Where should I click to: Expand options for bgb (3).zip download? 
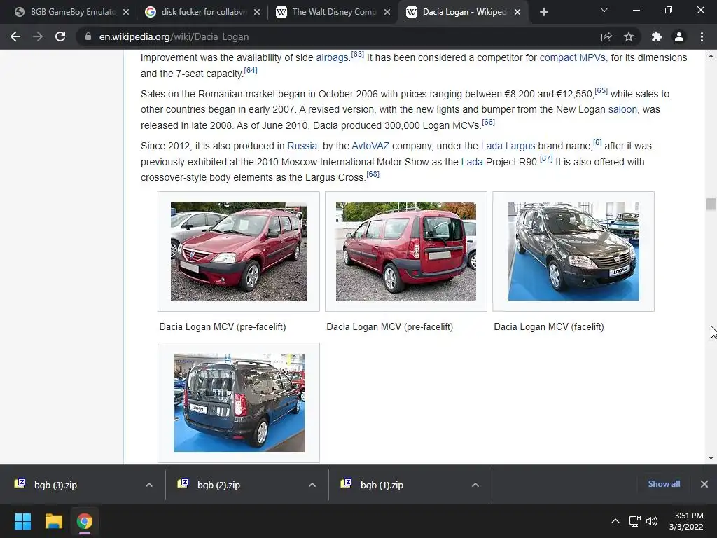coord(149,485)
